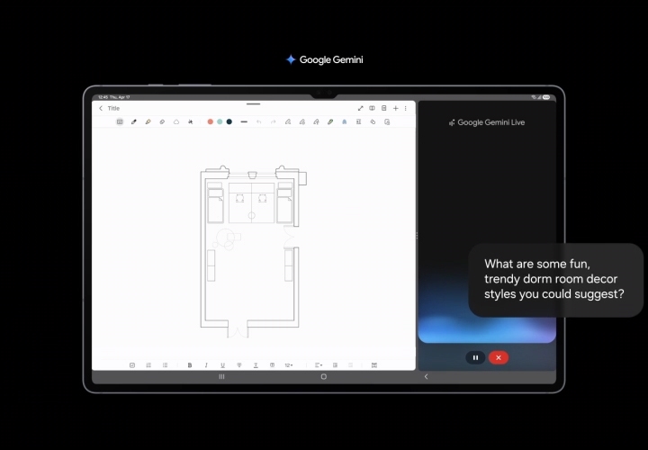
Task: Open the text alignment dropdown
Action: click(x=319, y=365)
